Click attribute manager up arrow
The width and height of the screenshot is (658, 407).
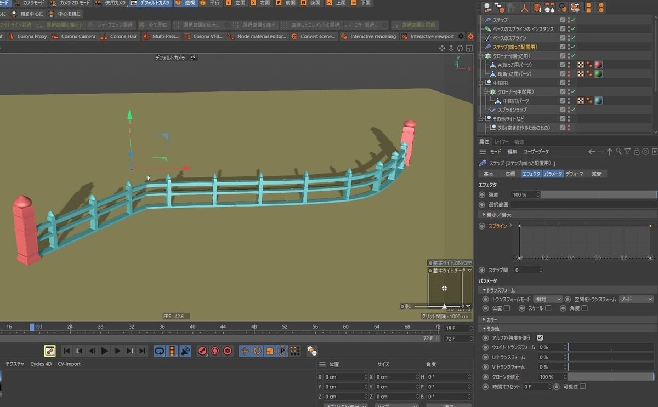[x=609, y=151]
